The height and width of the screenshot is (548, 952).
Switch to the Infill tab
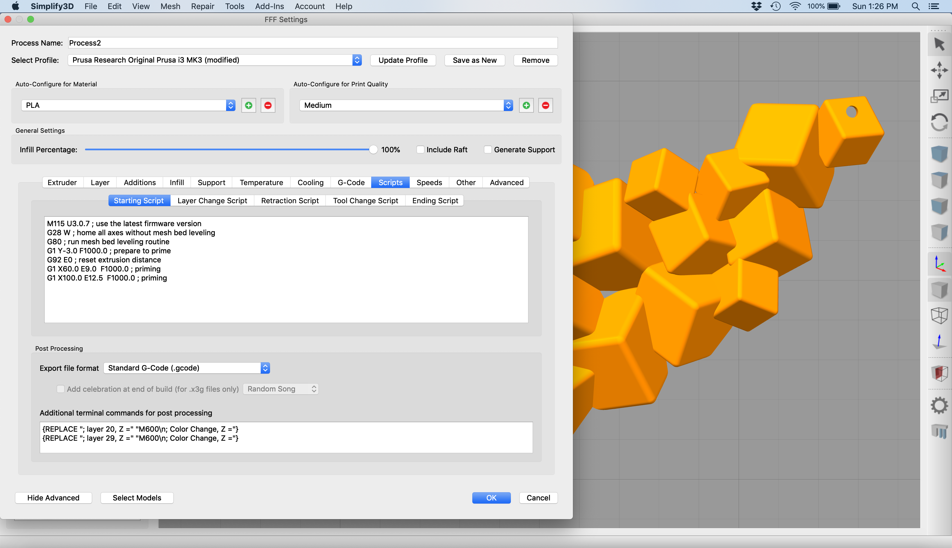177,183
